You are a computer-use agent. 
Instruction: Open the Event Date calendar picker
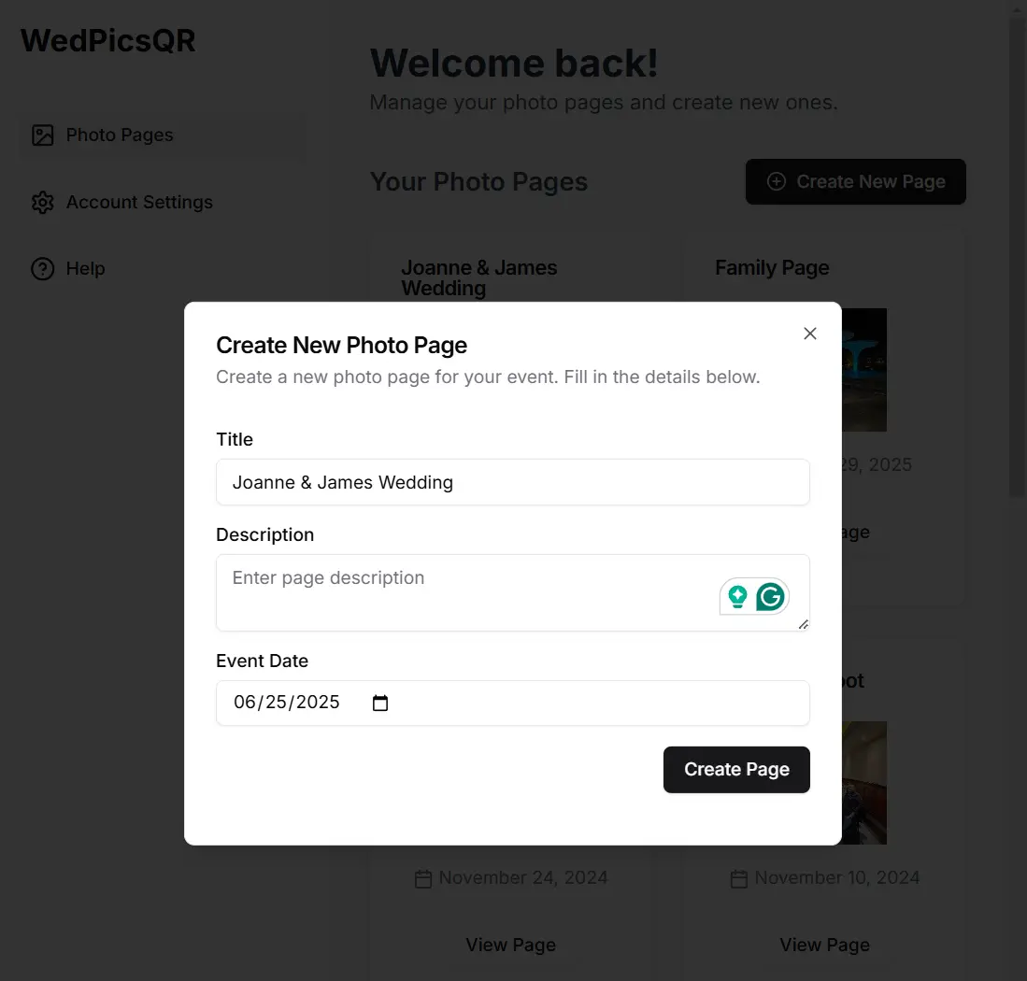tap(380, 704)
